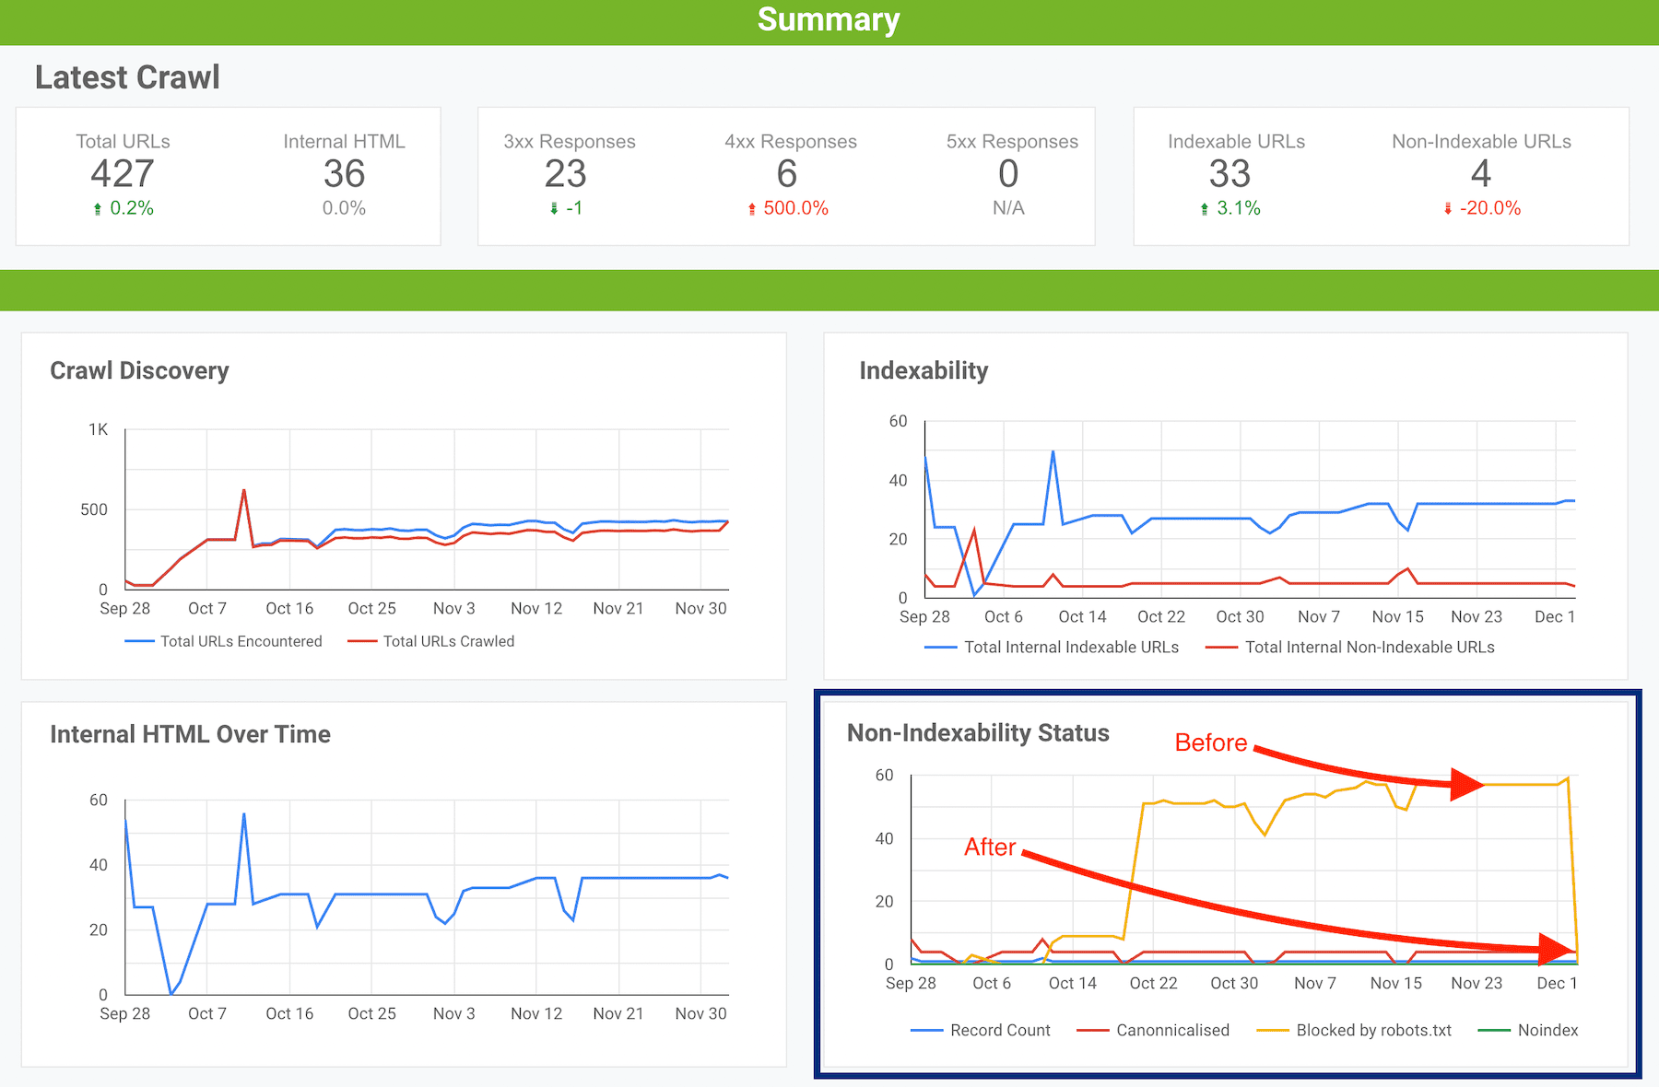Click the 500.0% change under 4xx Responses
Screen dimensions: 1659x1087
(795, 208)
